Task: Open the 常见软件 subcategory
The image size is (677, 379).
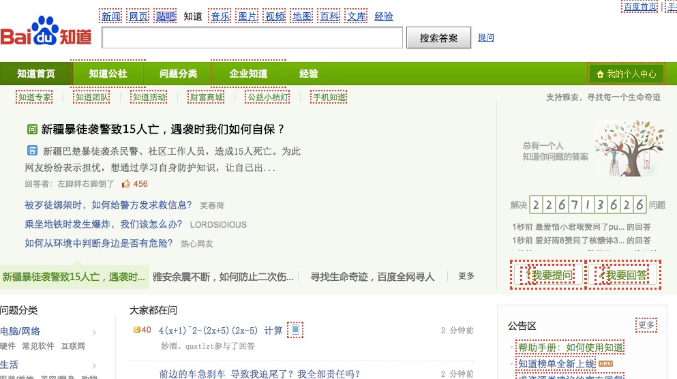Action: coord(38,346)
